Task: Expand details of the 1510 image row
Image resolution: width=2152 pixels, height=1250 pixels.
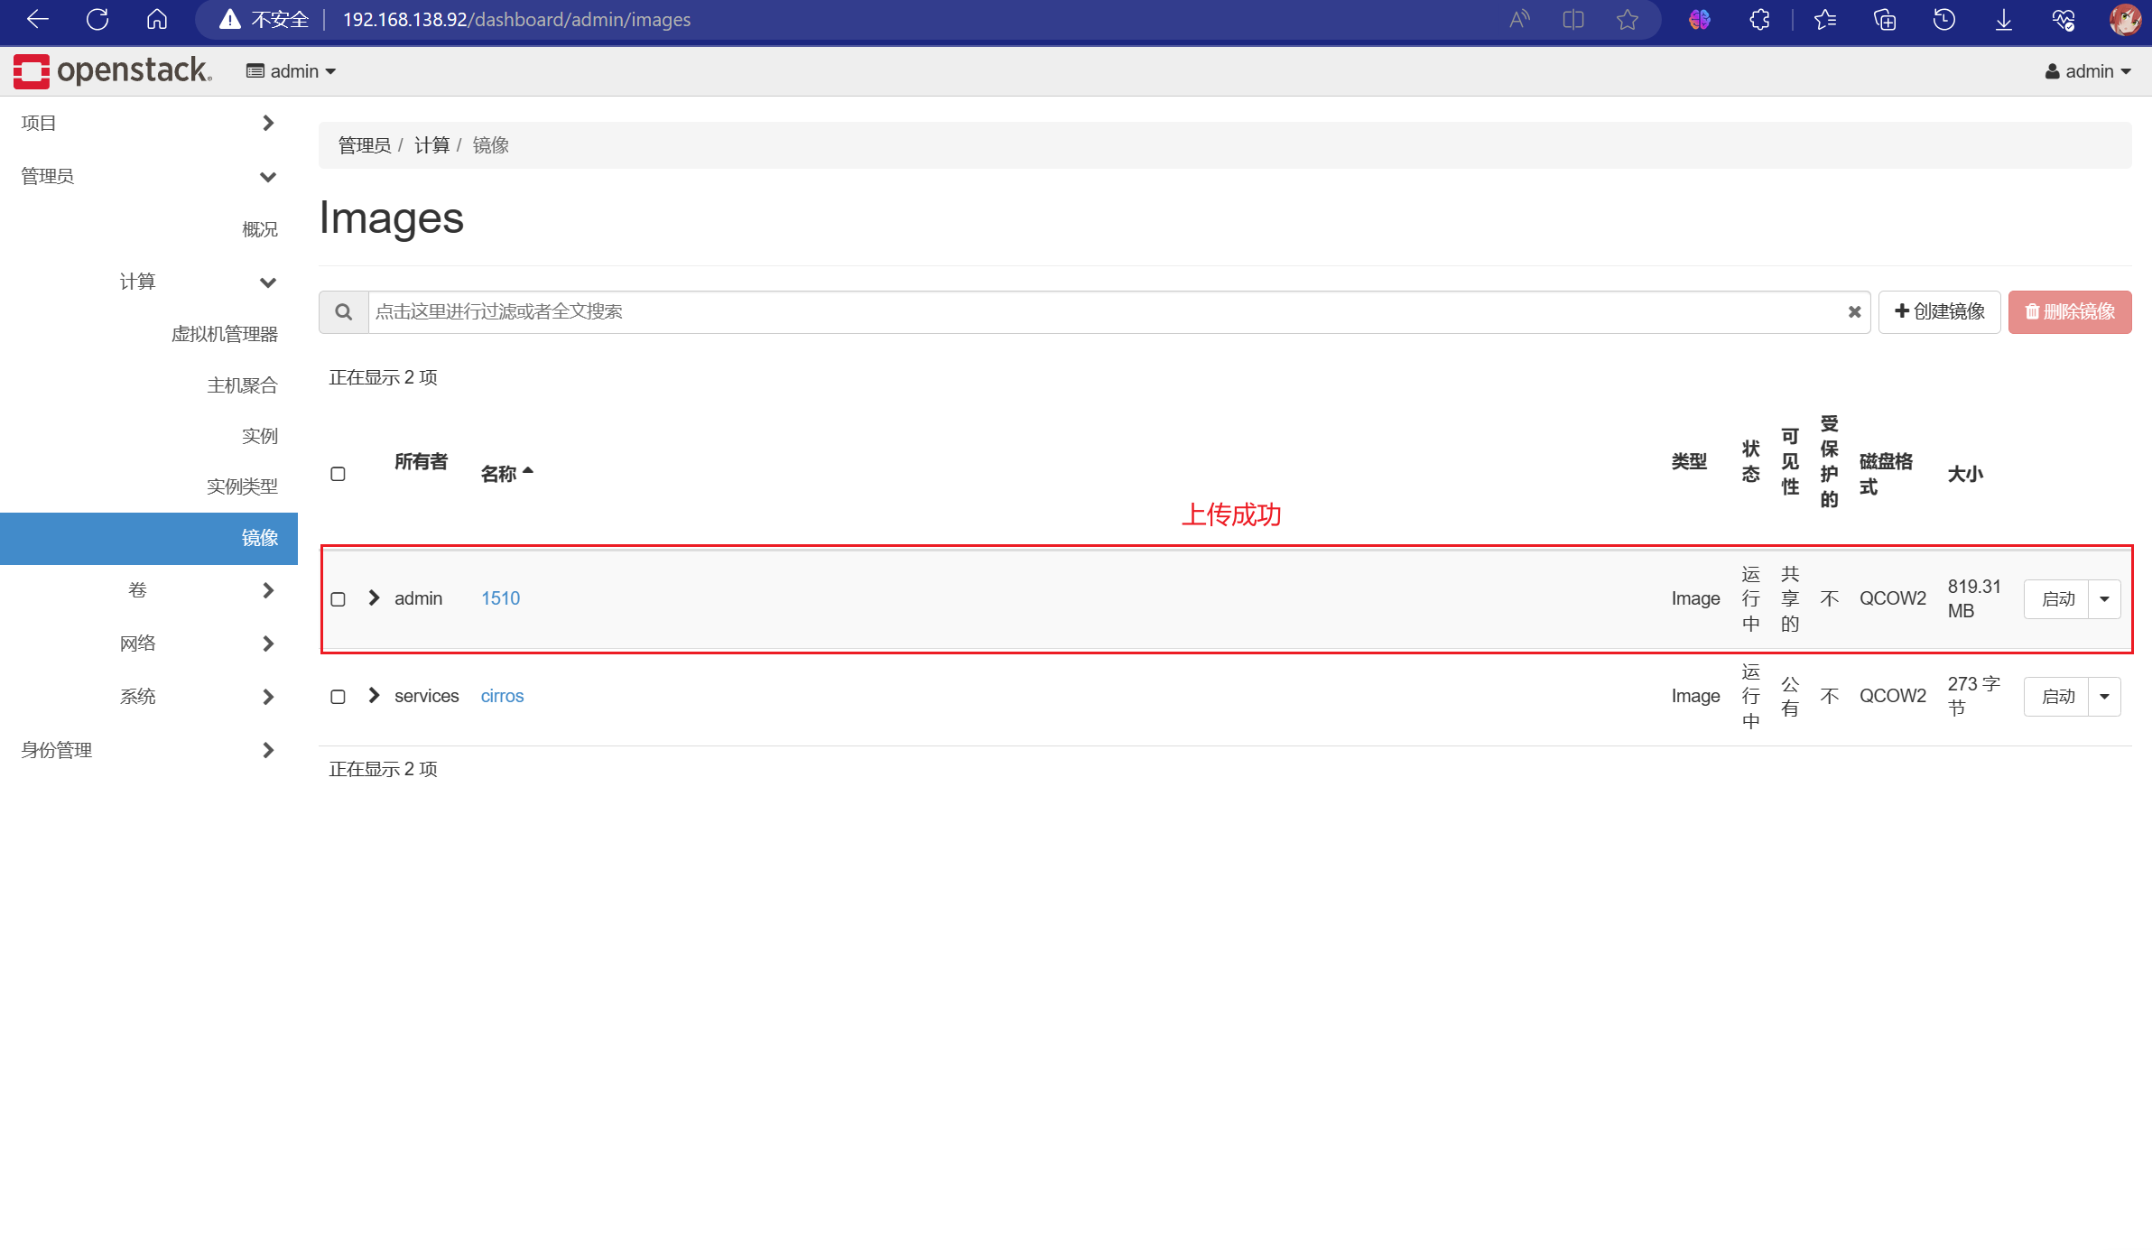Action: pos(374,598)
